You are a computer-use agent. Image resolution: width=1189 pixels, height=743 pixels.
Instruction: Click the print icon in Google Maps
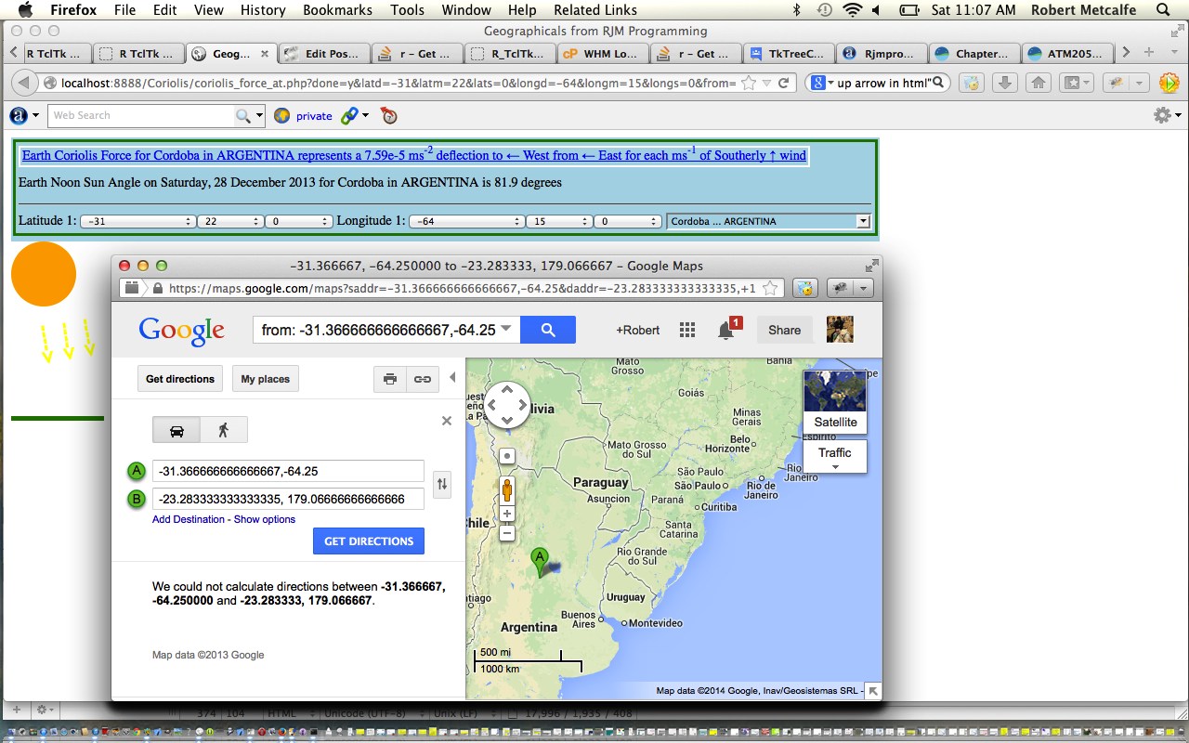tap(390, 379)
